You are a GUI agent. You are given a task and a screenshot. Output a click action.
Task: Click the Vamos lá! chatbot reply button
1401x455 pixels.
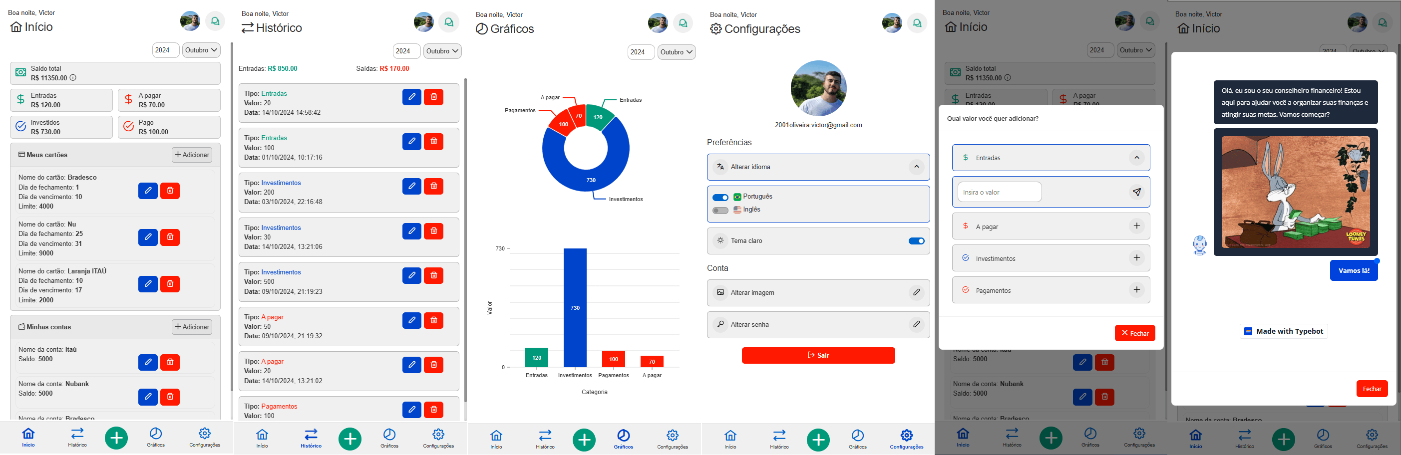[1354, 271]
